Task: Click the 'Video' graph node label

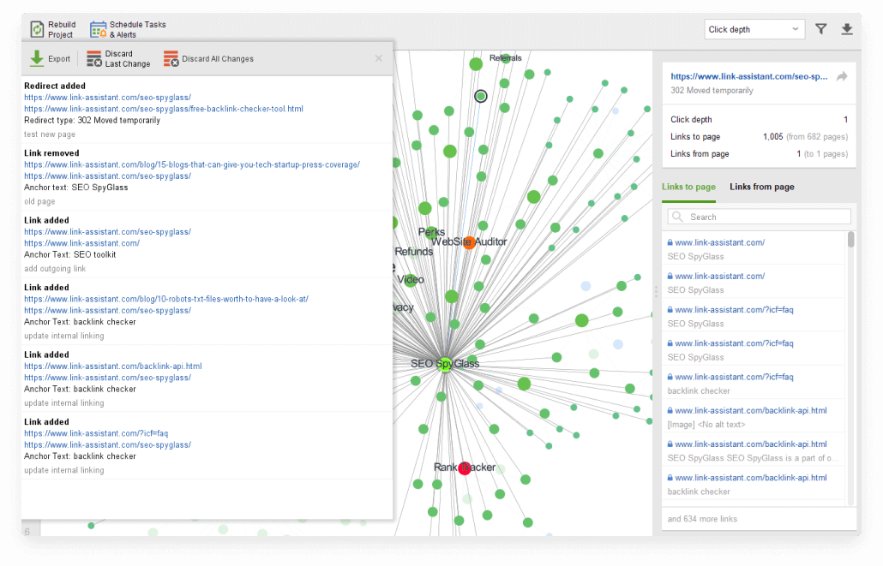Action: click(x=411, y=280)
